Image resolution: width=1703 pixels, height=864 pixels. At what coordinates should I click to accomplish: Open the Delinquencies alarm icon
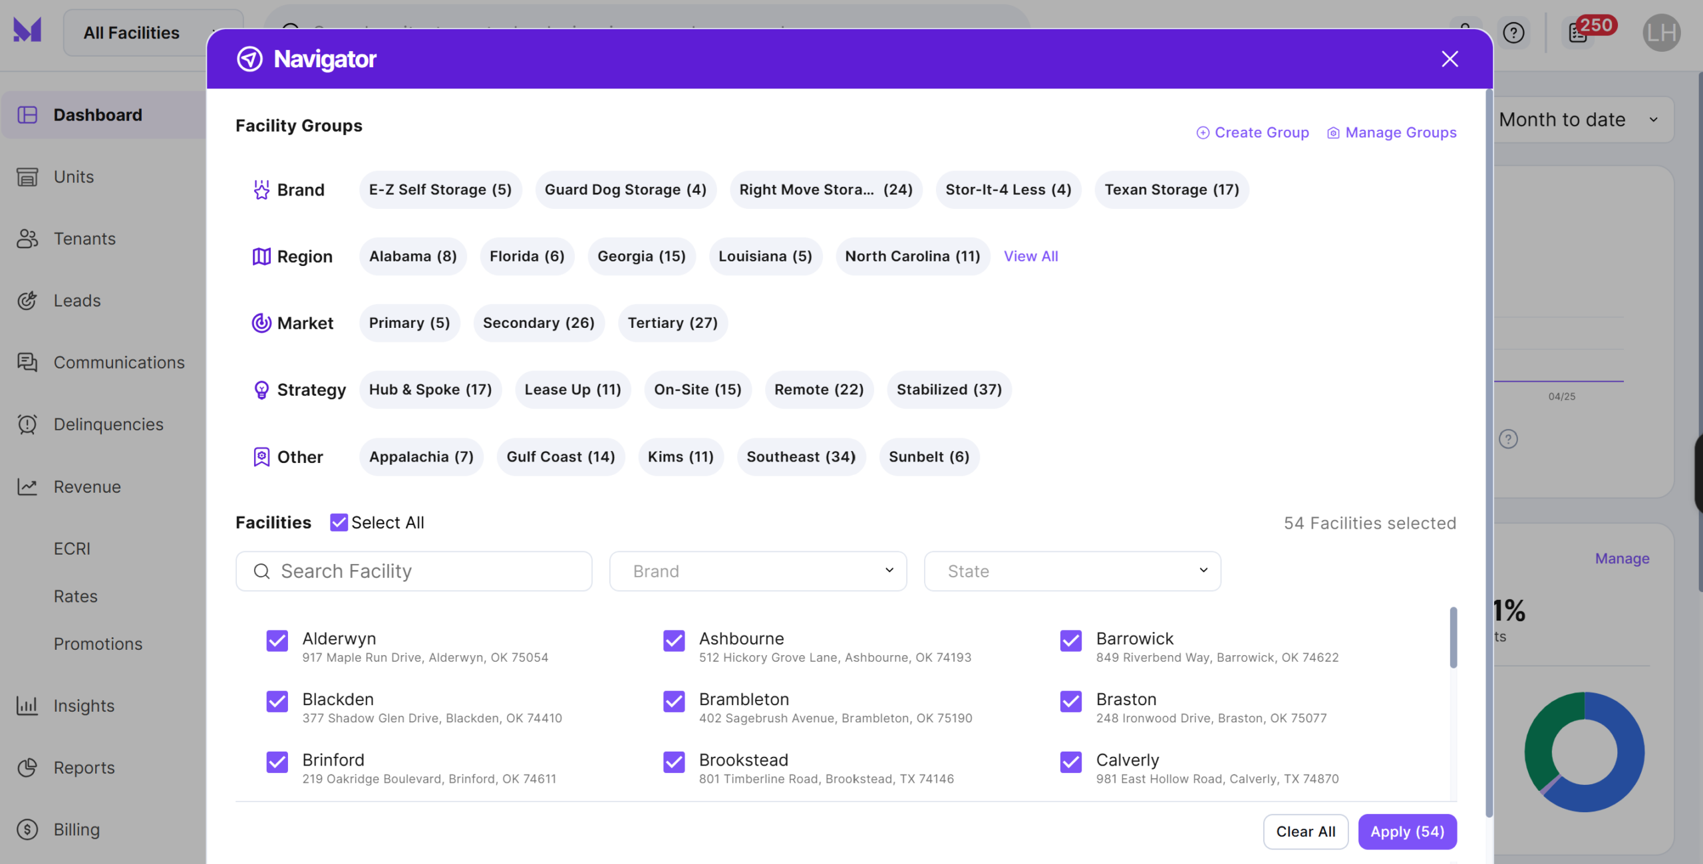[x=27, y=424]
